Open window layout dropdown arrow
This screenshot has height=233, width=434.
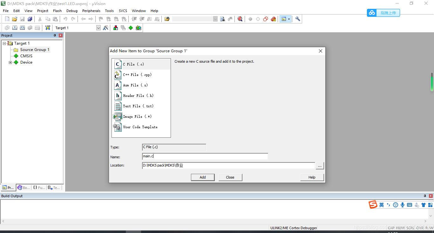click(289, 19)
